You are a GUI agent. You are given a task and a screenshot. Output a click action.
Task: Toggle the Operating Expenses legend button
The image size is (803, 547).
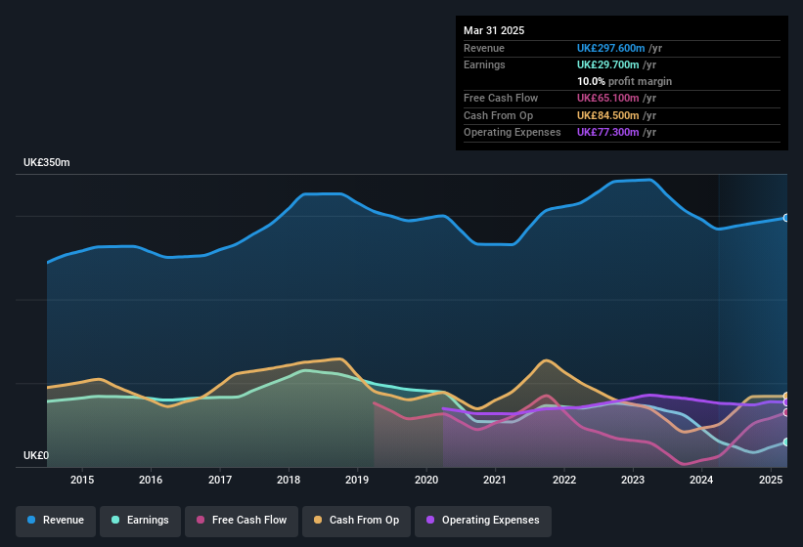click(x=483, y=521)
